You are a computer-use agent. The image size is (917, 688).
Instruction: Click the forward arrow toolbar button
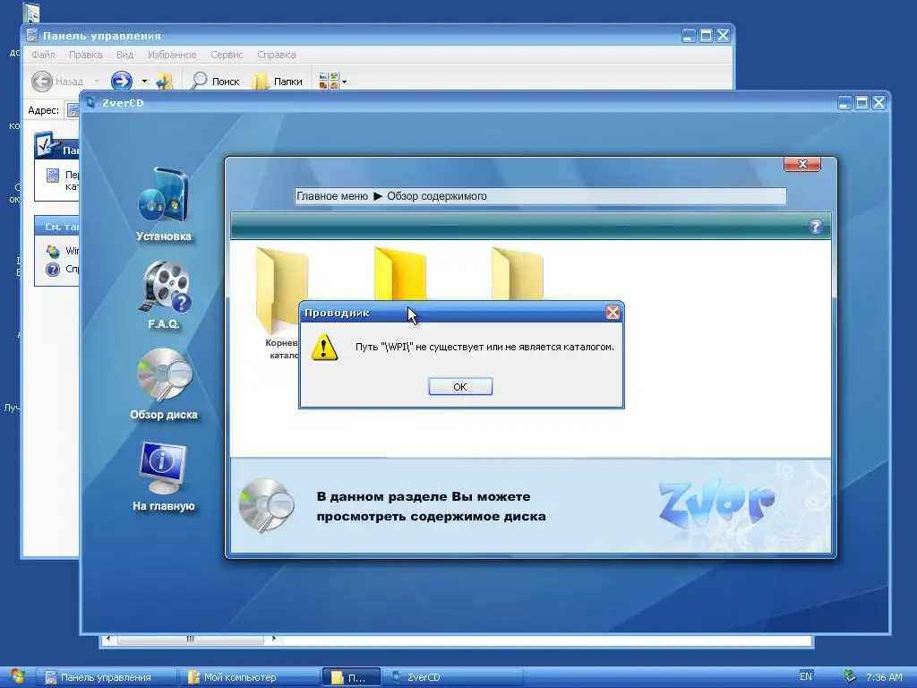pos(122,81)
